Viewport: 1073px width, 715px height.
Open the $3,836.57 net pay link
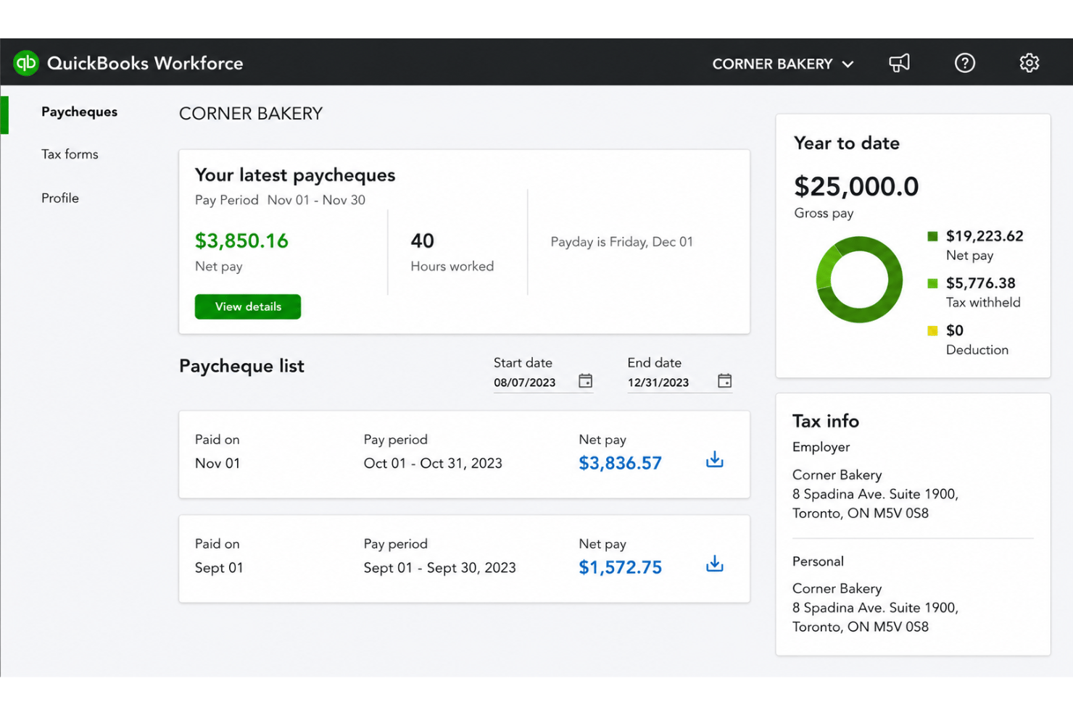620,463
